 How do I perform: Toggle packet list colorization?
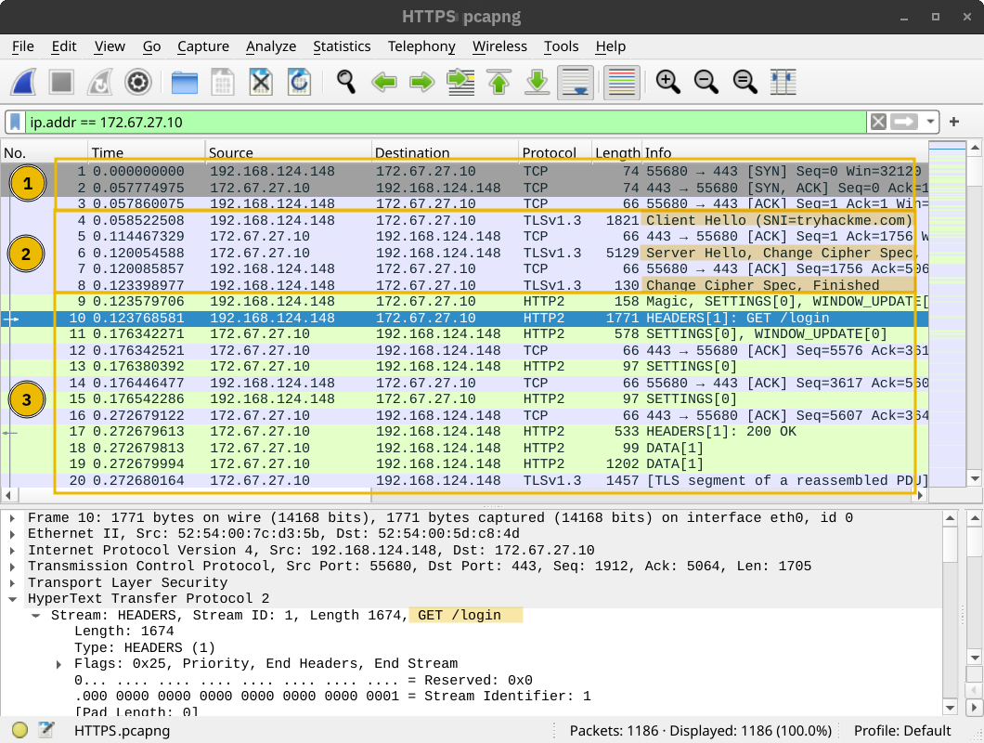point(621,82)
